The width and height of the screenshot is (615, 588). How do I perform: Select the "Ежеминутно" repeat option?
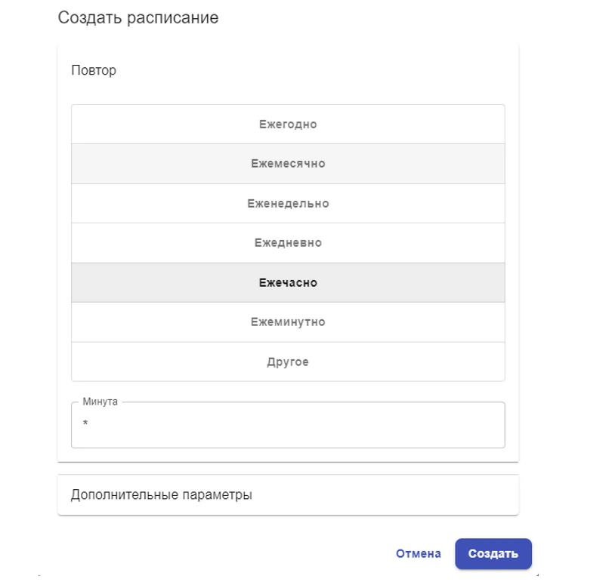287,322
